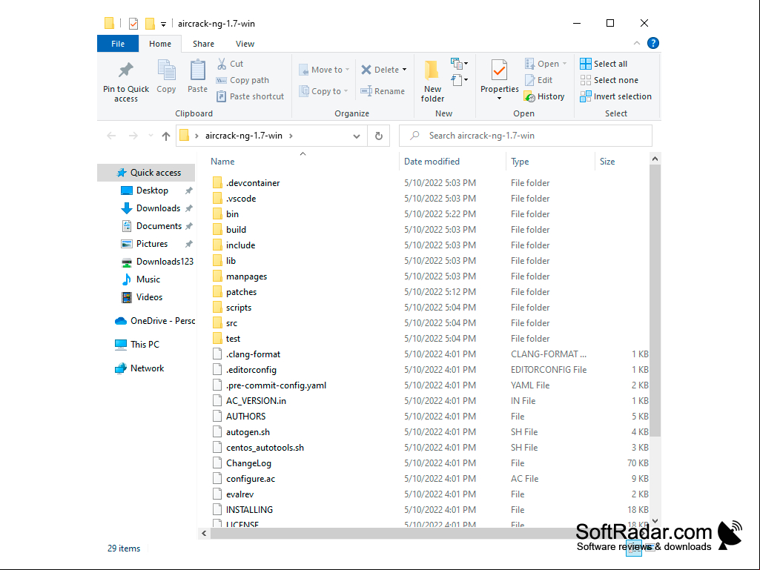This screenshot has height=570, width=760.
Task: Open the Delete options arrow
Action: (x=404, y=70)
